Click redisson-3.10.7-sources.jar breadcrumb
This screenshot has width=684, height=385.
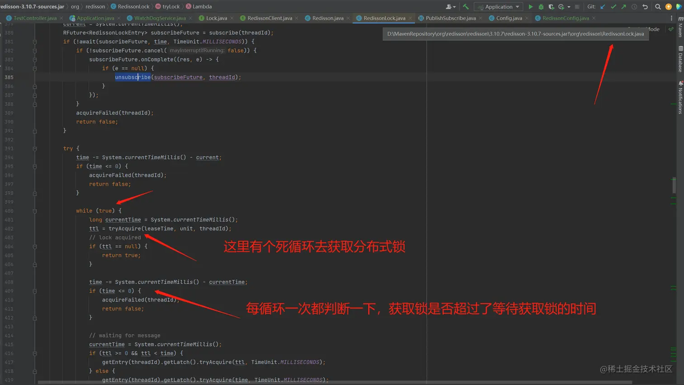[x=32, y=6]
